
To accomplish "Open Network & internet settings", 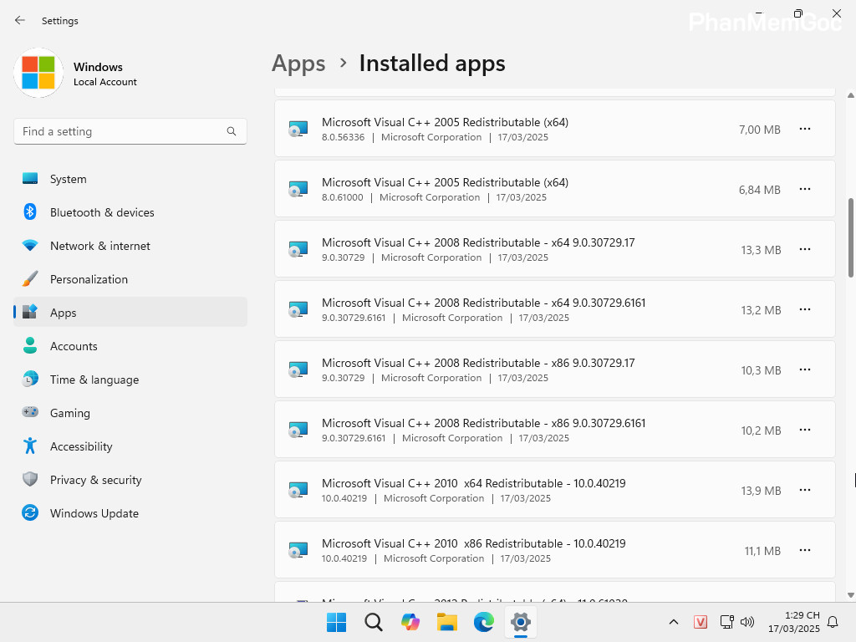I will [99, 246].
